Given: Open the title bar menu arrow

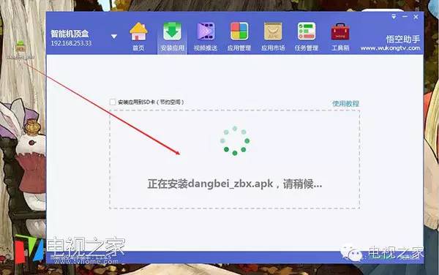Looking at the screenshot, I should pyautogui.click(x=394, y=17).
